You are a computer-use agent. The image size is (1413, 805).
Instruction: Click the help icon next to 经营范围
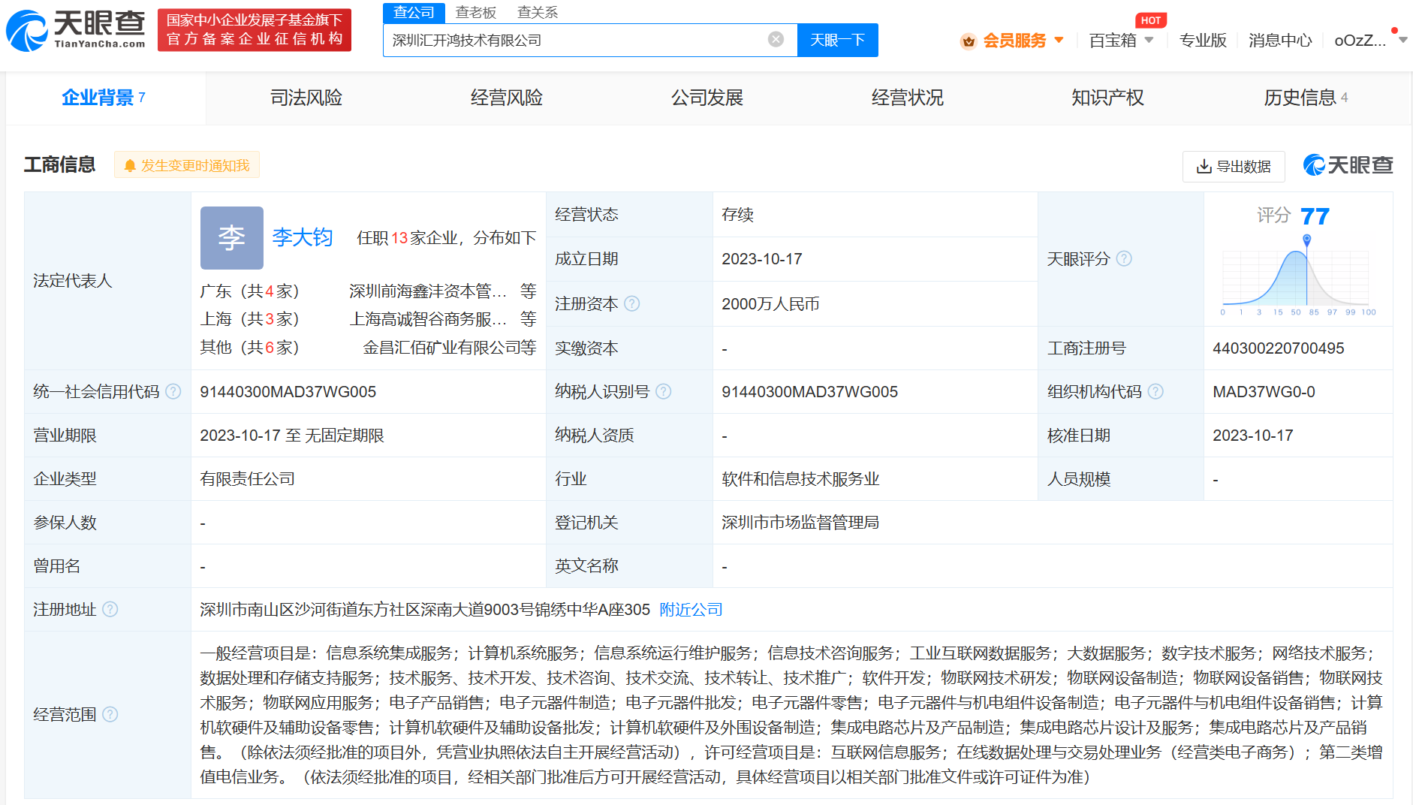(x=110, y=715)
